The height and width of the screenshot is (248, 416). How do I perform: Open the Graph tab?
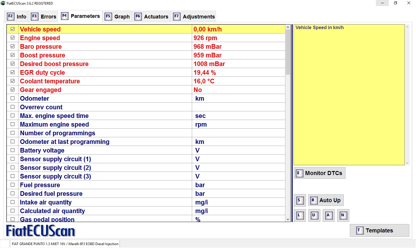[117, 16]
